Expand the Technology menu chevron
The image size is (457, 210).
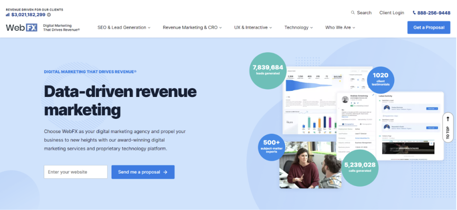click(x=311, y=28)
